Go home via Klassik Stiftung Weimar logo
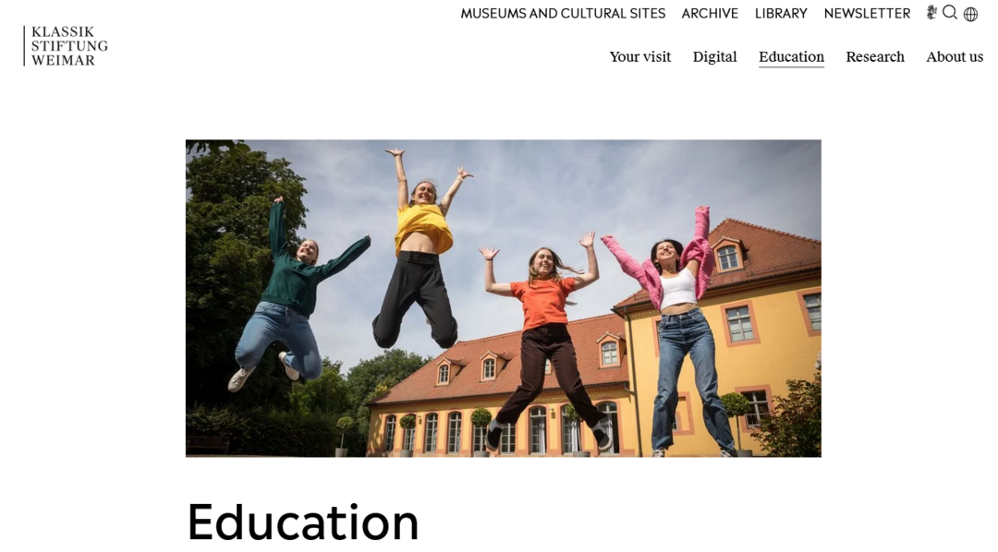998x552 pixels. pos(66,46)
